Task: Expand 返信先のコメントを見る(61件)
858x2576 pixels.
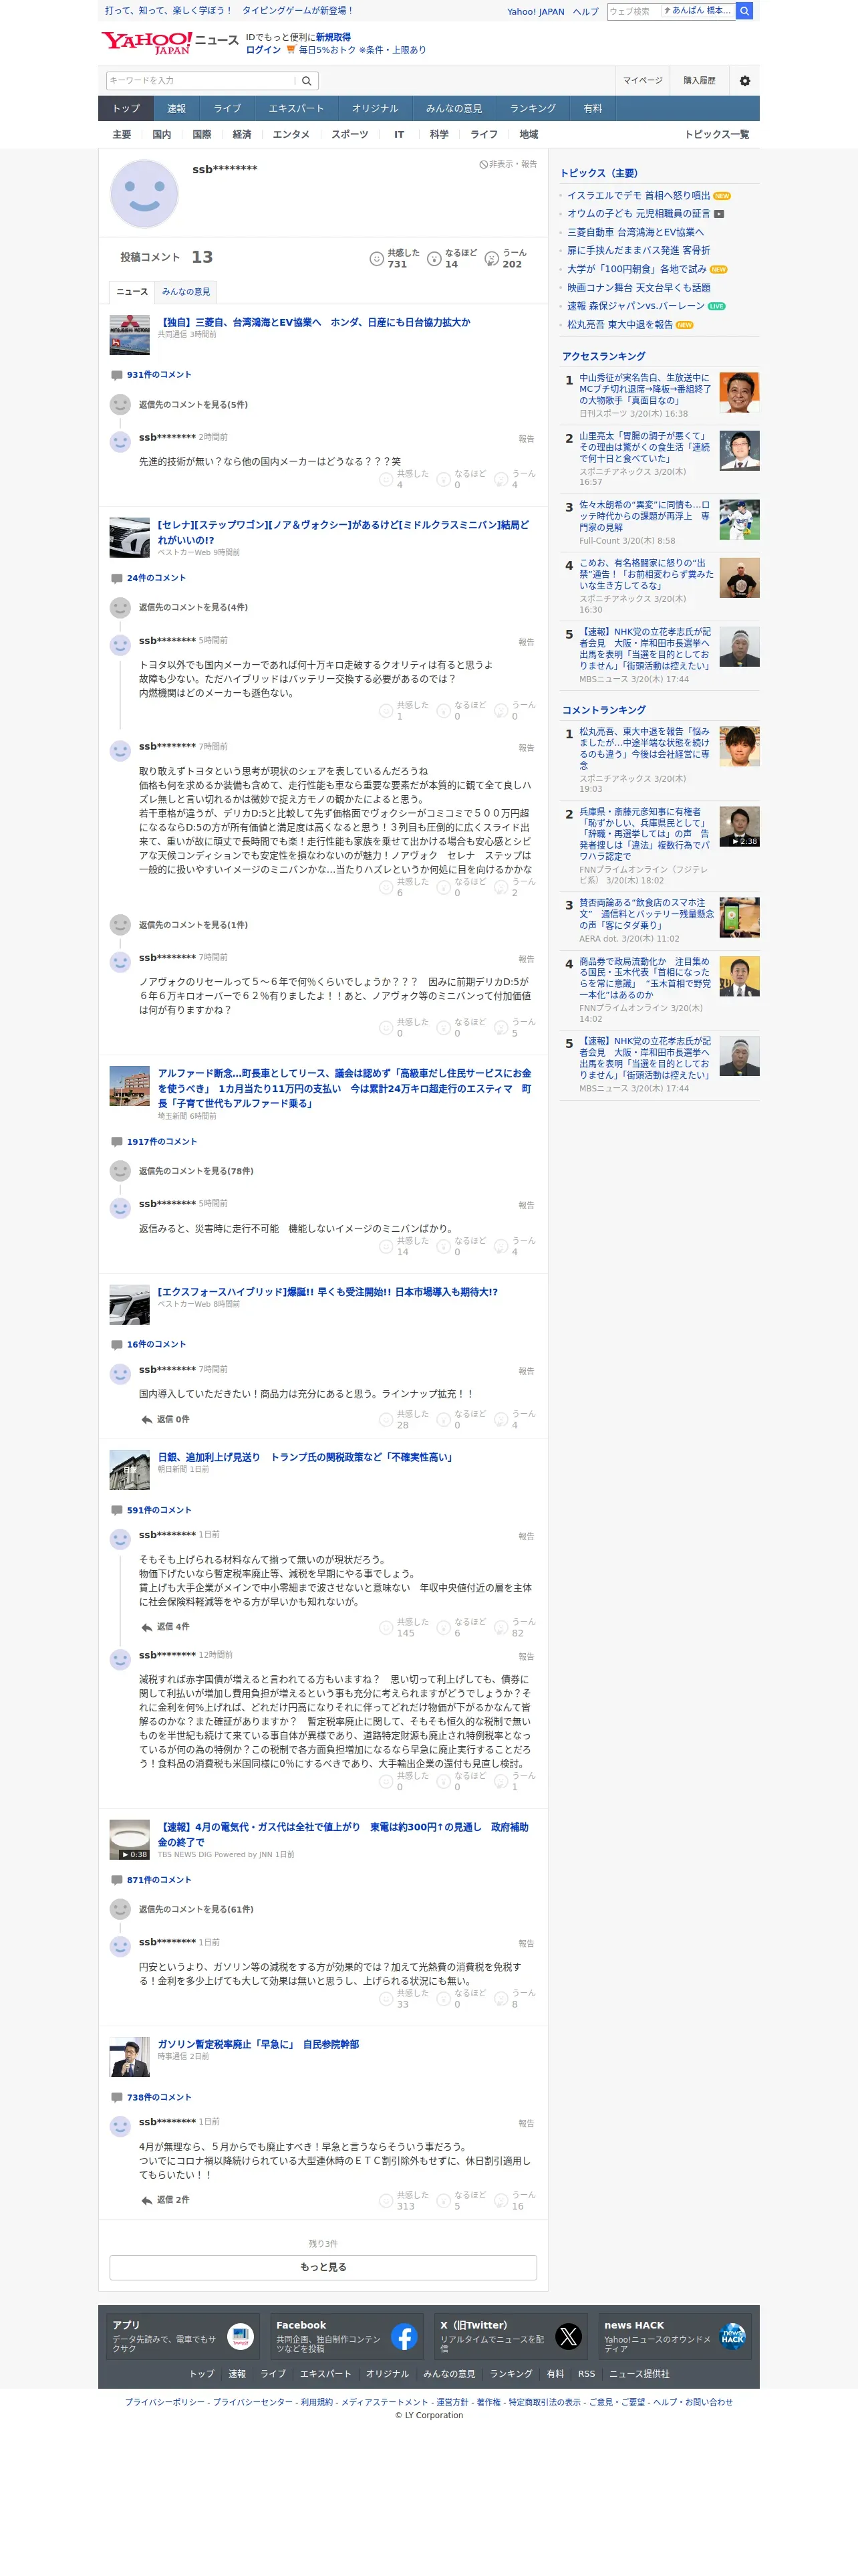Action: pos(196,1909)
